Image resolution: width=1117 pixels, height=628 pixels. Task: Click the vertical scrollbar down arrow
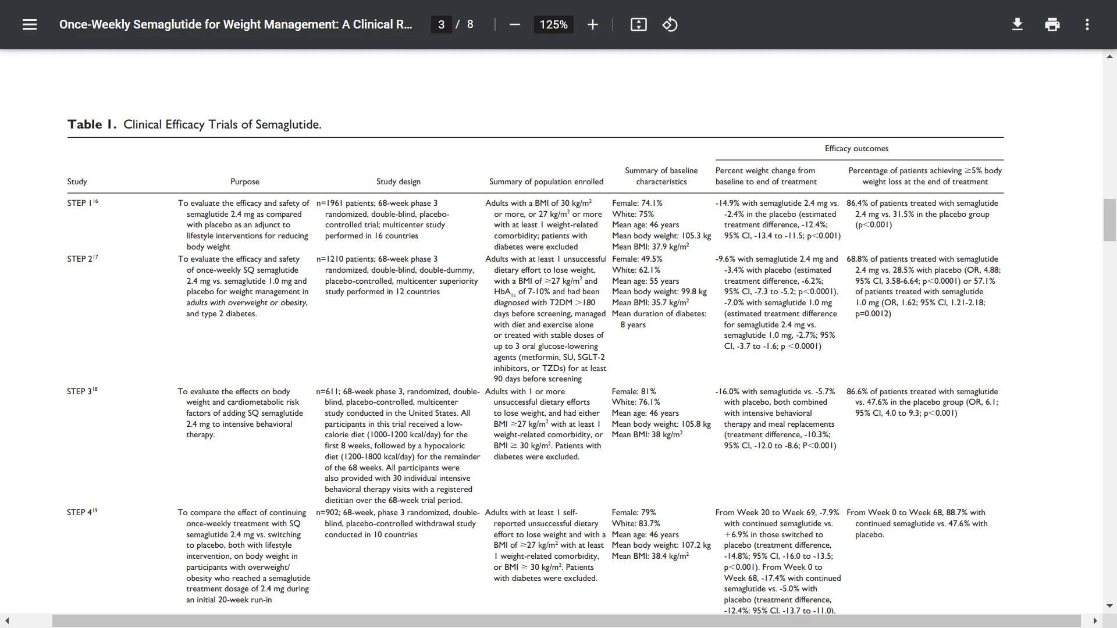[x=1109, y=605]
